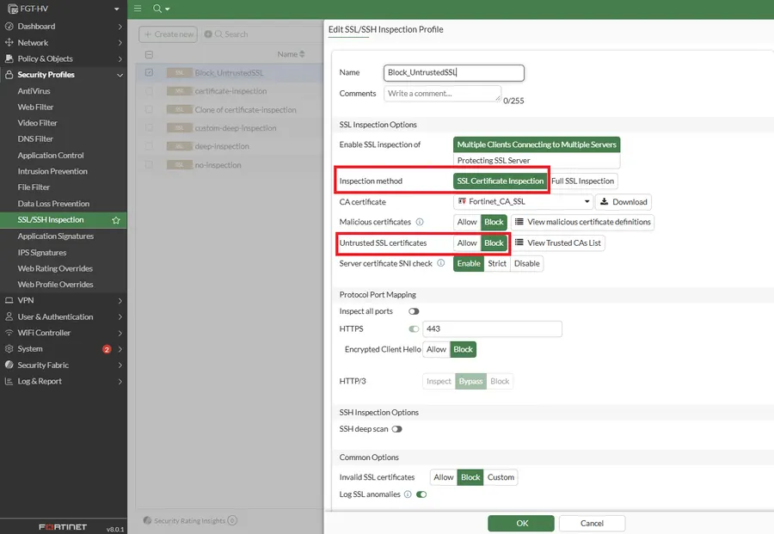This screenshot has width=774, height=534.
Task: Click the Policy & Objects icon
Action: point(9,58)
